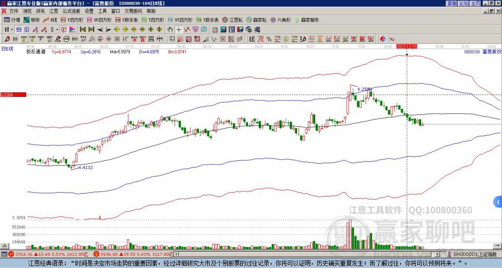Screen dimensions: 502x268
Task: Click the red-blue yin-yang icon
Action: [x=383, y=39]
